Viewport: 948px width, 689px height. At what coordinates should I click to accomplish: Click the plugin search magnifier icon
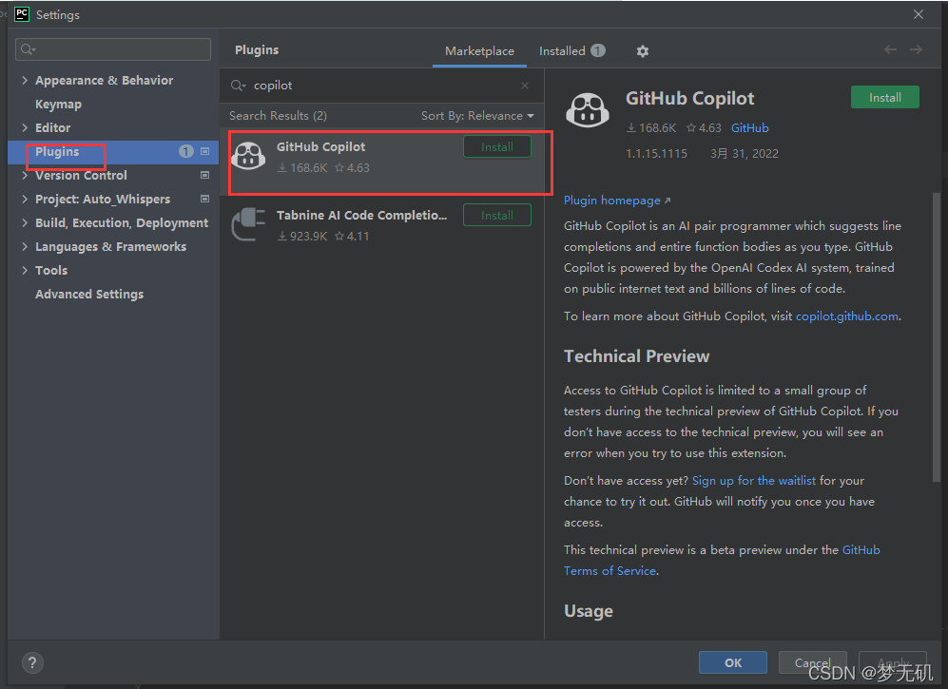[x=237, y=86]
